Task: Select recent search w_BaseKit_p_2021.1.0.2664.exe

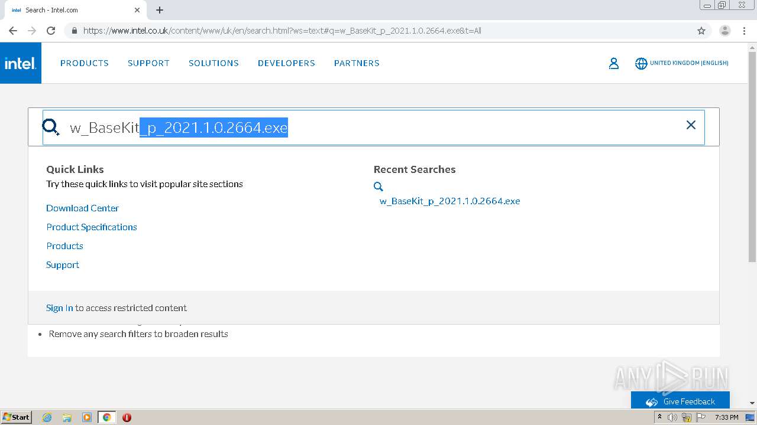Action: (449, 201)
